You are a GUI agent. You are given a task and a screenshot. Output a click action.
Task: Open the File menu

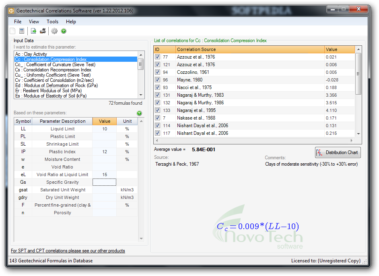tap(18, 22)
